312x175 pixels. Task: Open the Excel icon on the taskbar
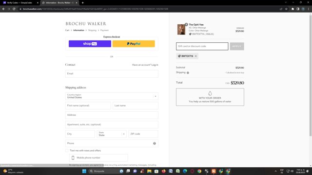[178, 171]
